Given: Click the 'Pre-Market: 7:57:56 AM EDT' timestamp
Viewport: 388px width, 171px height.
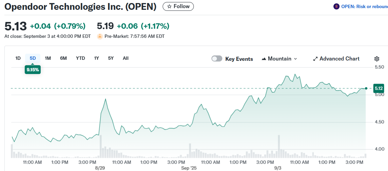Looking at the screenshot, I should pyautogui.click(x=135, y=36).
